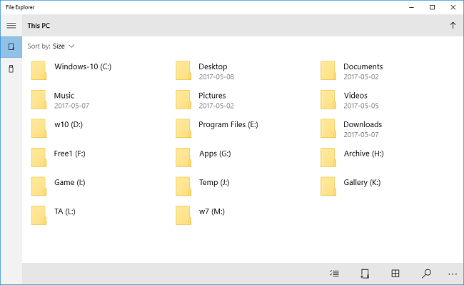Enable multi-select checklist mode in bottom bar
The width and height of the screenshot is (464, 285).
pyautogui.click(x=334, y=274)
